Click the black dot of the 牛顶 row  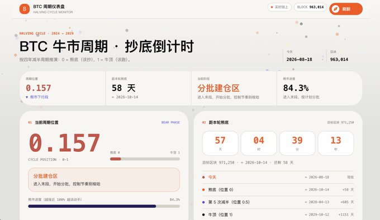coord(203,214)
